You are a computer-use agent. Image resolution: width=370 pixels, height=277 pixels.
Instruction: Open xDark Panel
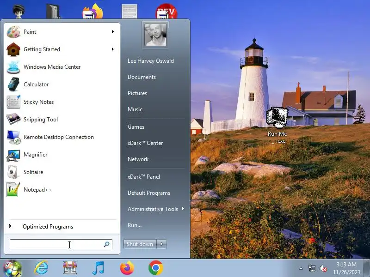(144, 177)
